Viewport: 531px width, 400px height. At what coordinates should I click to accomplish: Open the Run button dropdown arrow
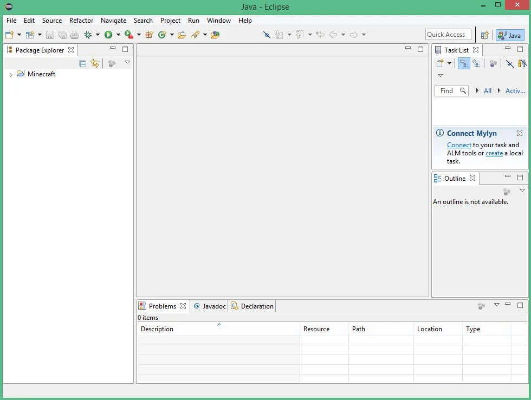[x=118, y=35]
